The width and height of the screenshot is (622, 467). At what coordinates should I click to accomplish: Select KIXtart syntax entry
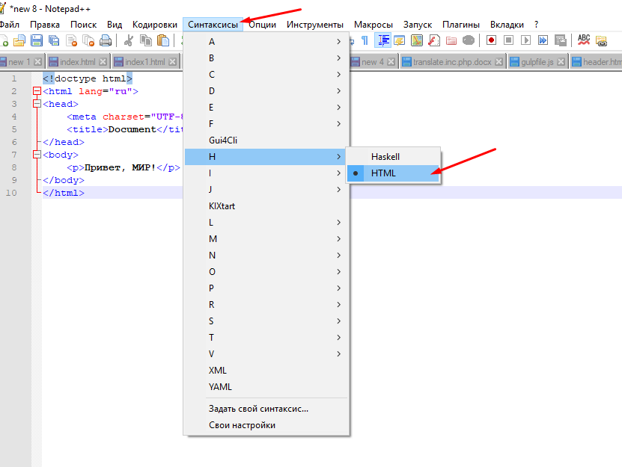point(266,206)
